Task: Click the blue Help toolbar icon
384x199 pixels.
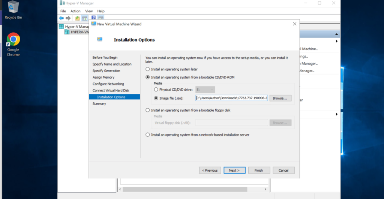Action: (93, 18)
